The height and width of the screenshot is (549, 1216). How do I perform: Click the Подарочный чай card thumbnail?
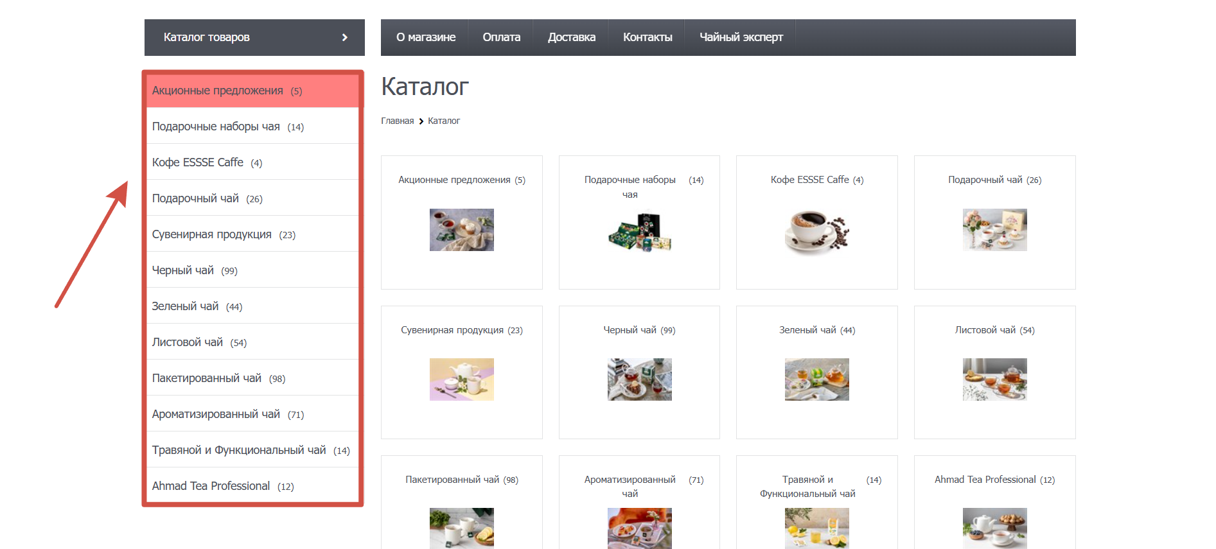(x=995, y=230)
